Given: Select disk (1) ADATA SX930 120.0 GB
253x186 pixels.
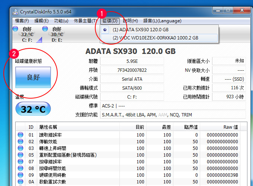Looking at the screenshot, I should tap(159, 30).
